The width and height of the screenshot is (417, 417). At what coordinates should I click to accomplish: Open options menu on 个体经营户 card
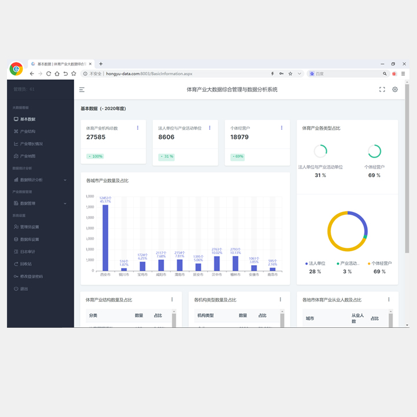pyautogui.click(x=281, y=128)
